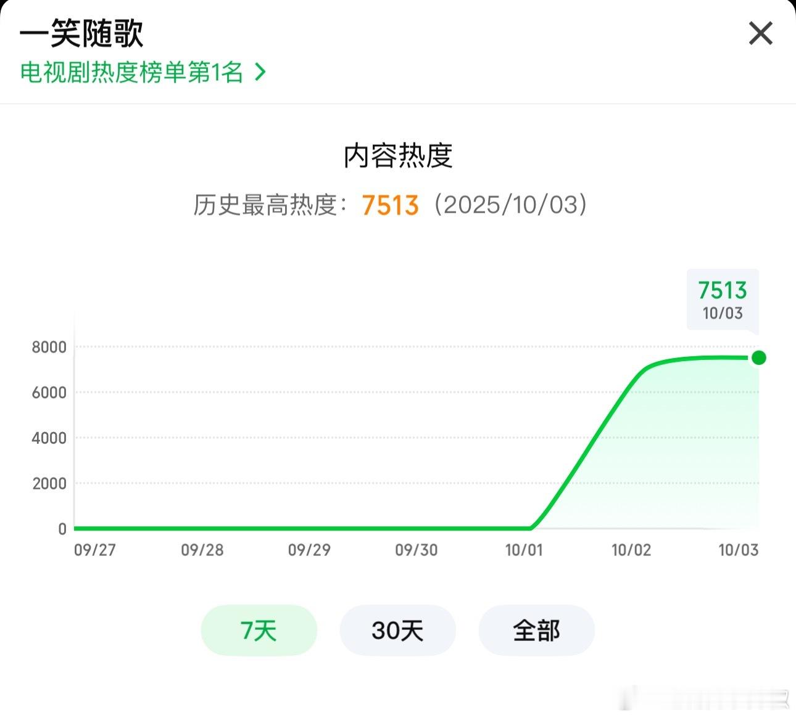Click the 6000 y-axis label

(x=49, y=393)
